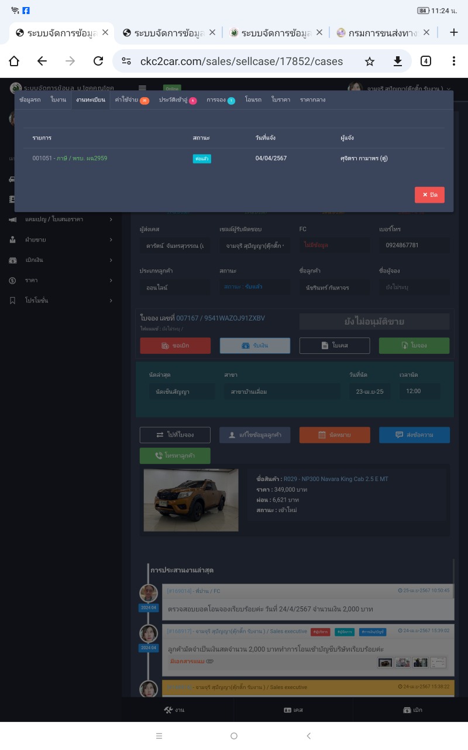Click ไปที่ใบจอง button

pyautogui.click(x=175, y=435)
